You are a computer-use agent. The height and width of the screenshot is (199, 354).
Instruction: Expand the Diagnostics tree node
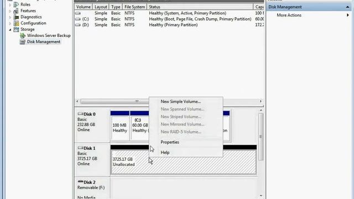tap(10, 17)
